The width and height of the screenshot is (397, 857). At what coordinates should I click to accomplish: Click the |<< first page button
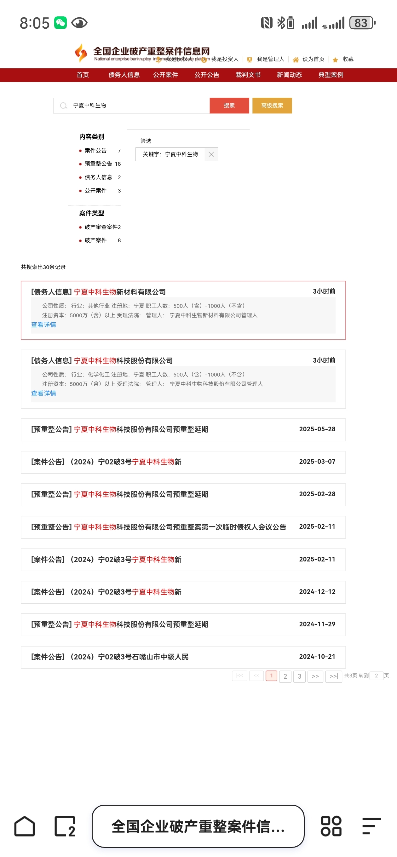click(239, 676)
